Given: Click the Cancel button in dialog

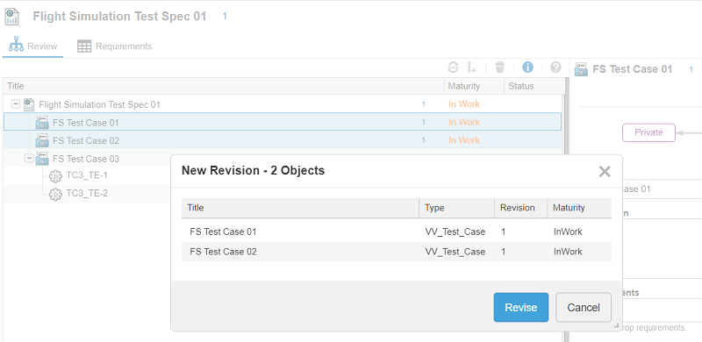Looking at the screenshot, I should pyautogui.click(x=584, y=308).
